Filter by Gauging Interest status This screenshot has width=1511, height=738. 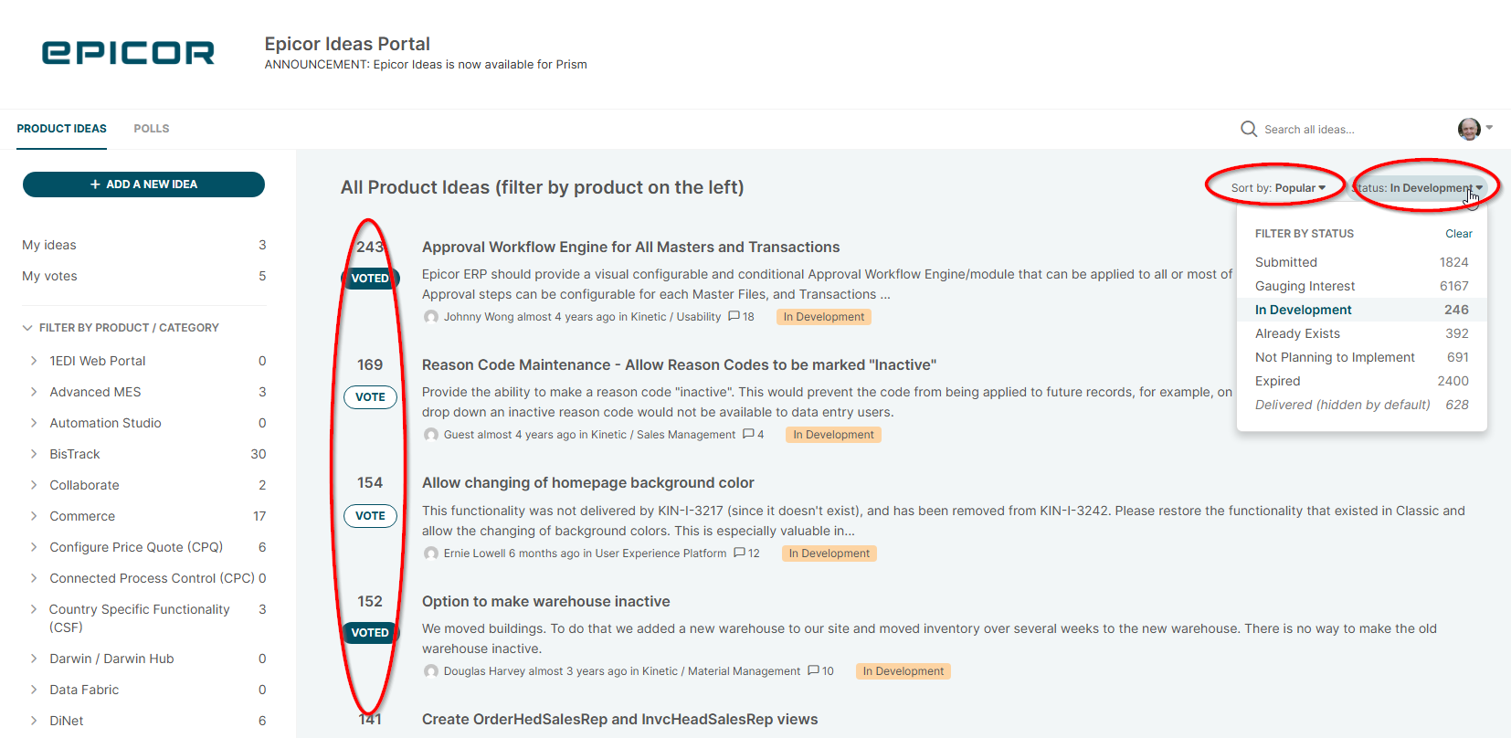(x=1361, y=286)
